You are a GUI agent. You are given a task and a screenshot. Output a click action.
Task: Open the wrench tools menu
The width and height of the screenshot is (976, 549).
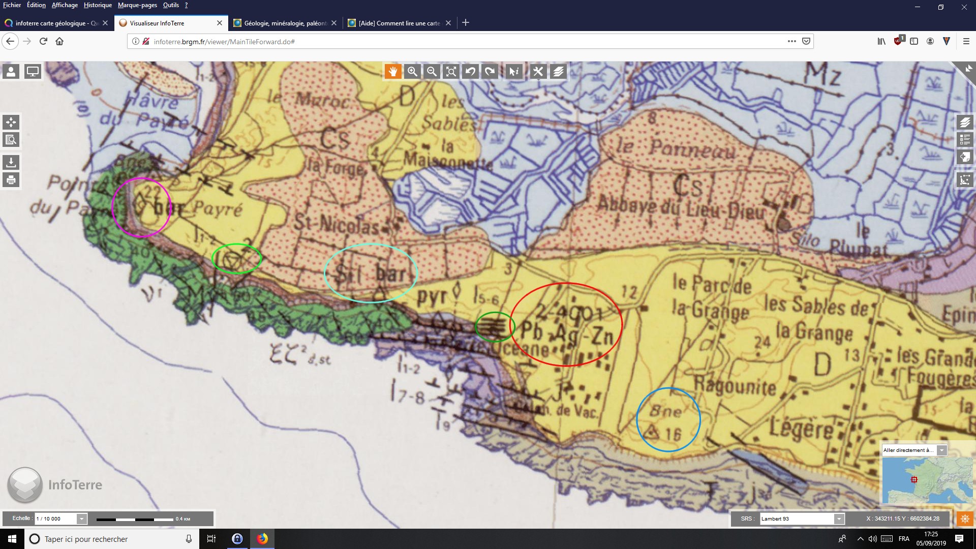tap(538, 72)
